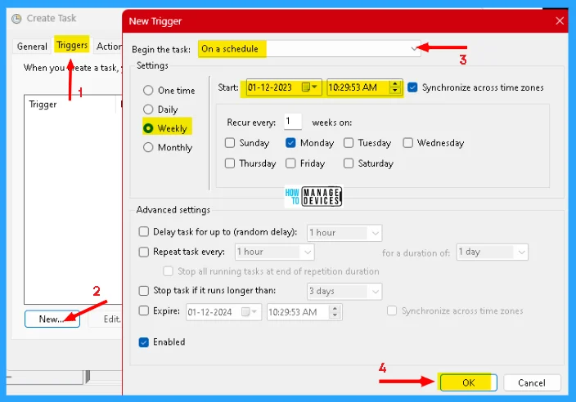Click the Edit button in Create Task

105,319
